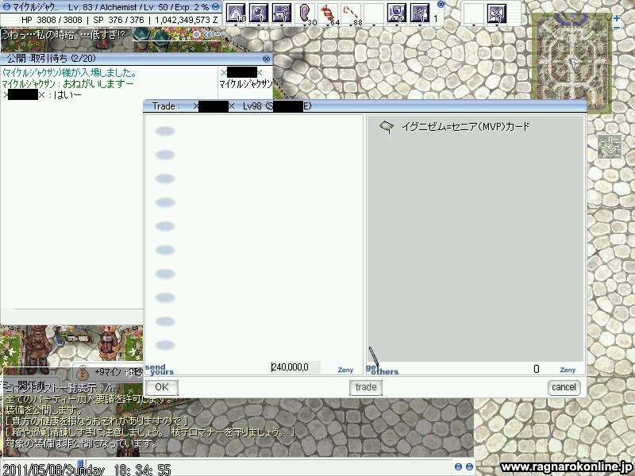The height and width of the screenshot is (476, 635).
Task: Click the right round button on chat bar
Action: point(469,466)
